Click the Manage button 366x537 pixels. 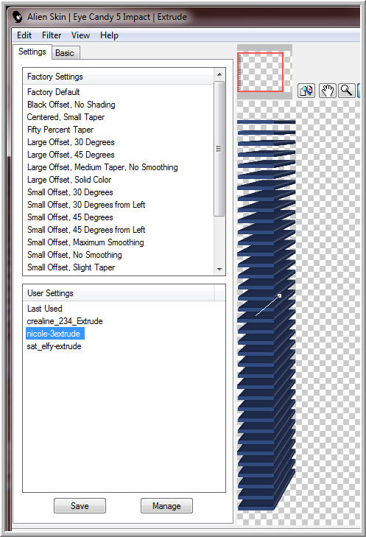166,506
